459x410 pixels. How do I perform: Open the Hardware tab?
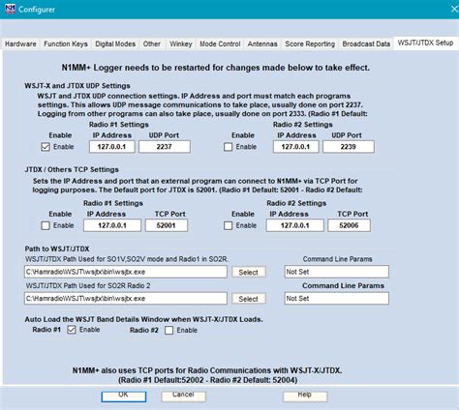click(x=20, y=44)
